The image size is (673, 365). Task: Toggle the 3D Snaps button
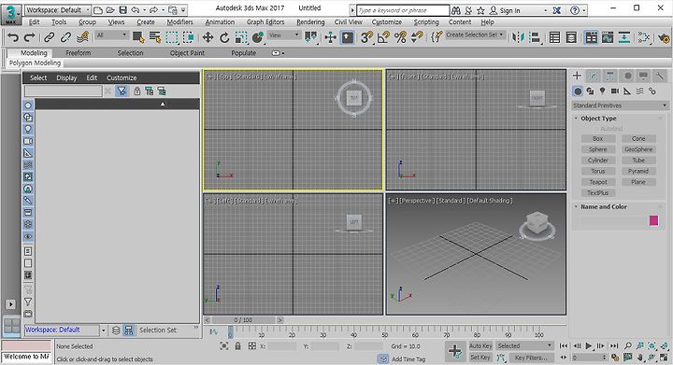click(x=366, y=37)
